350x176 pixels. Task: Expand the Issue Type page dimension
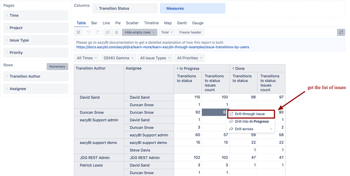tap(36, 40)
